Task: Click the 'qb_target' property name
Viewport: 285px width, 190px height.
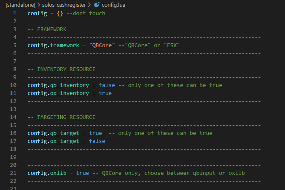Action: coord(65,133)
